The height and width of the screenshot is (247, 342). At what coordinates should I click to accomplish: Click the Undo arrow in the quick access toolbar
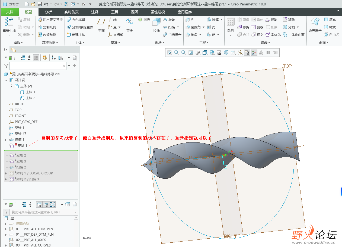coord(46,4)
